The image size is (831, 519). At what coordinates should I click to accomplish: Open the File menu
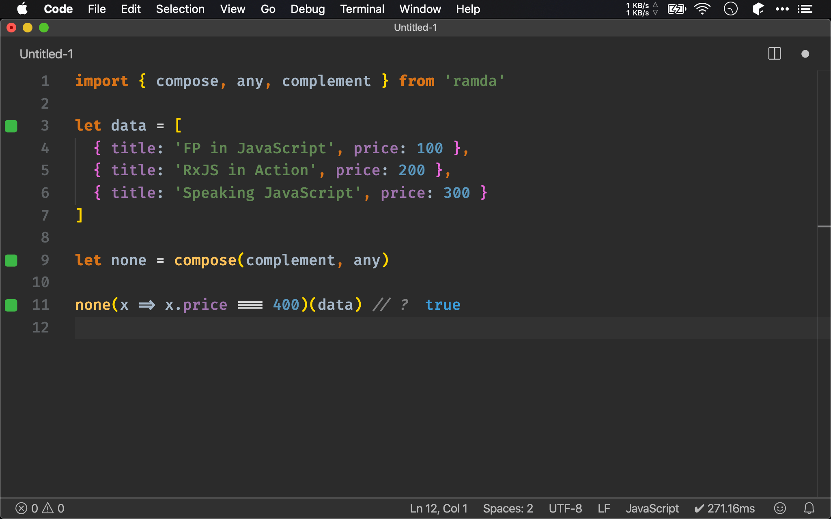tap(97, 9)
